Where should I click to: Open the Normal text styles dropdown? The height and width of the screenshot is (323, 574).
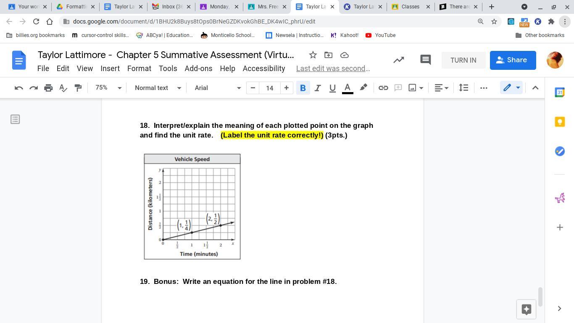[158, 88]
